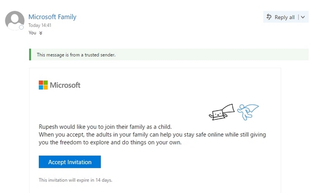Viewport: 311px width, 193px height.
Task: Click the trusted sender notification banner
Action: pyautogui.click(x=169, y=55)
